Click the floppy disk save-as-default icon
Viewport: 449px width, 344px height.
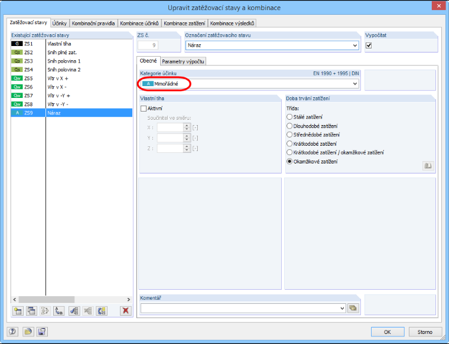pyautogui.click(x=42, y=332)
